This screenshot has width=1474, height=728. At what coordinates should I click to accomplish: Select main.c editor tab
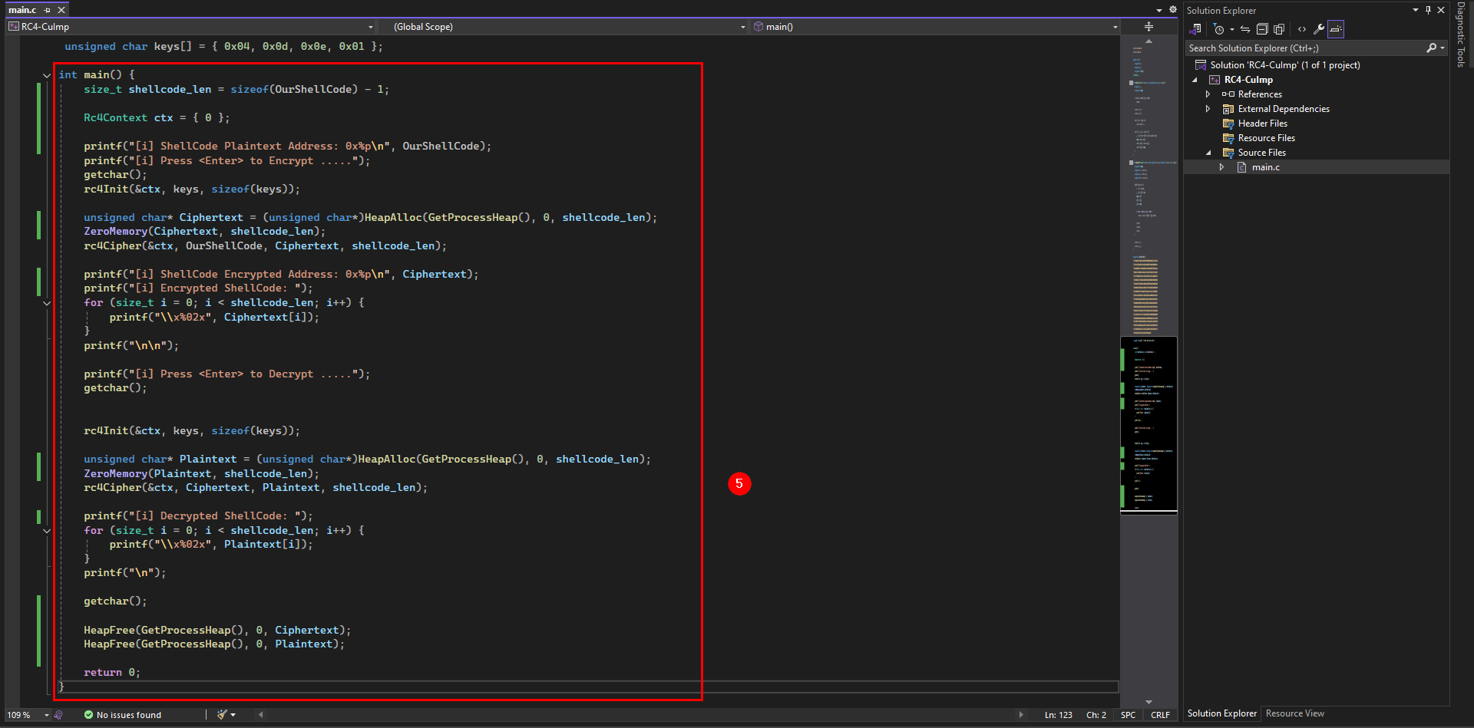22,10
